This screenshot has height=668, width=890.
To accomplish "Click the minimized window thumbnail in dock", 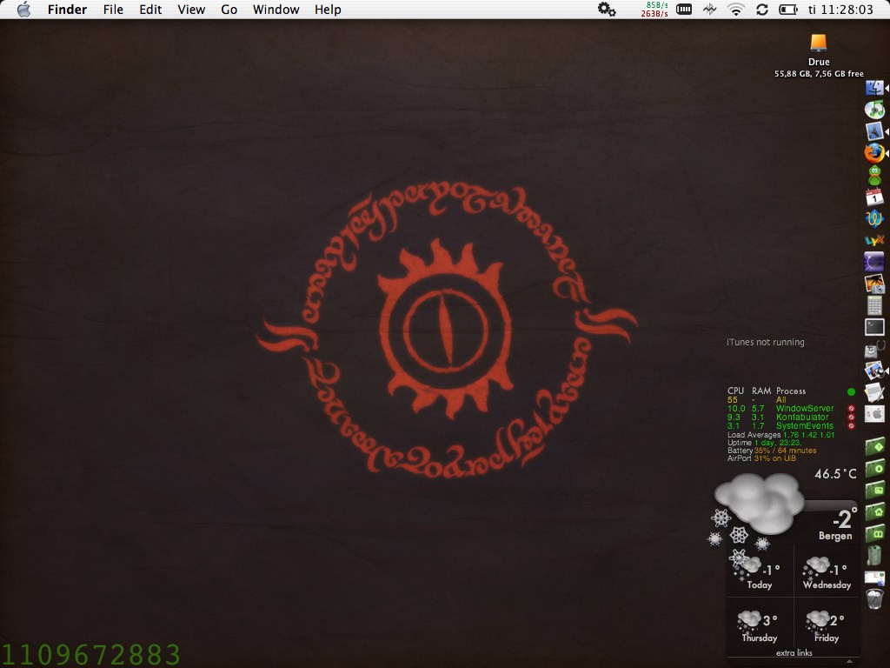I will coord(874,578).
